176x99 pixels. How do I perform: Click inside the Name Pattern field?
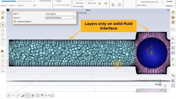click(x=155, y=5)
